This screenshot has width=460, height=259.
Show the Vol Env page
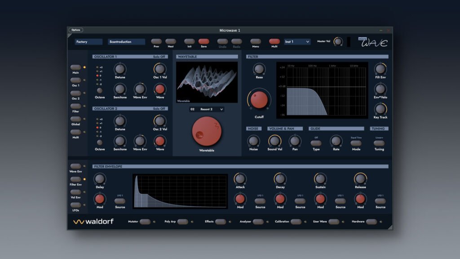pos(75,192)
